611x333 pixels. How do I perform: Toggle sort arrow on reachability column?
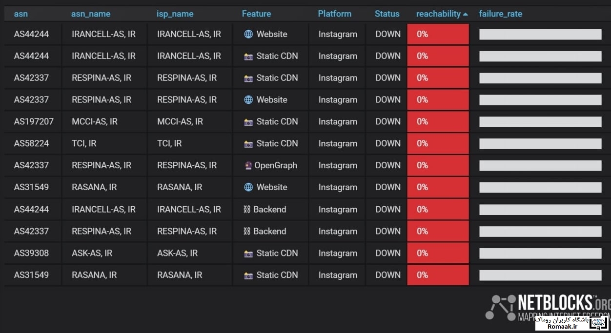point(465,14)
